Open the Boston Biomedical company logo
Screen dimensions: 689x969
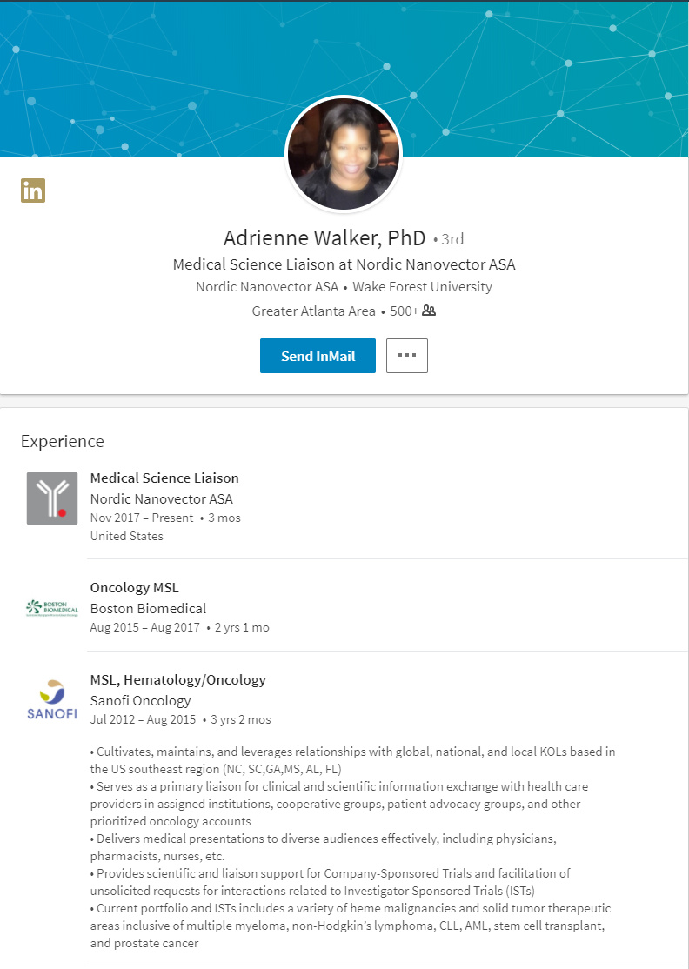point(52,609)
